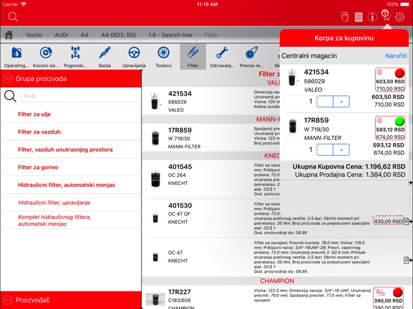Expand the Proizvođač section
Screen dimensions: 413x309
(8, 300)
